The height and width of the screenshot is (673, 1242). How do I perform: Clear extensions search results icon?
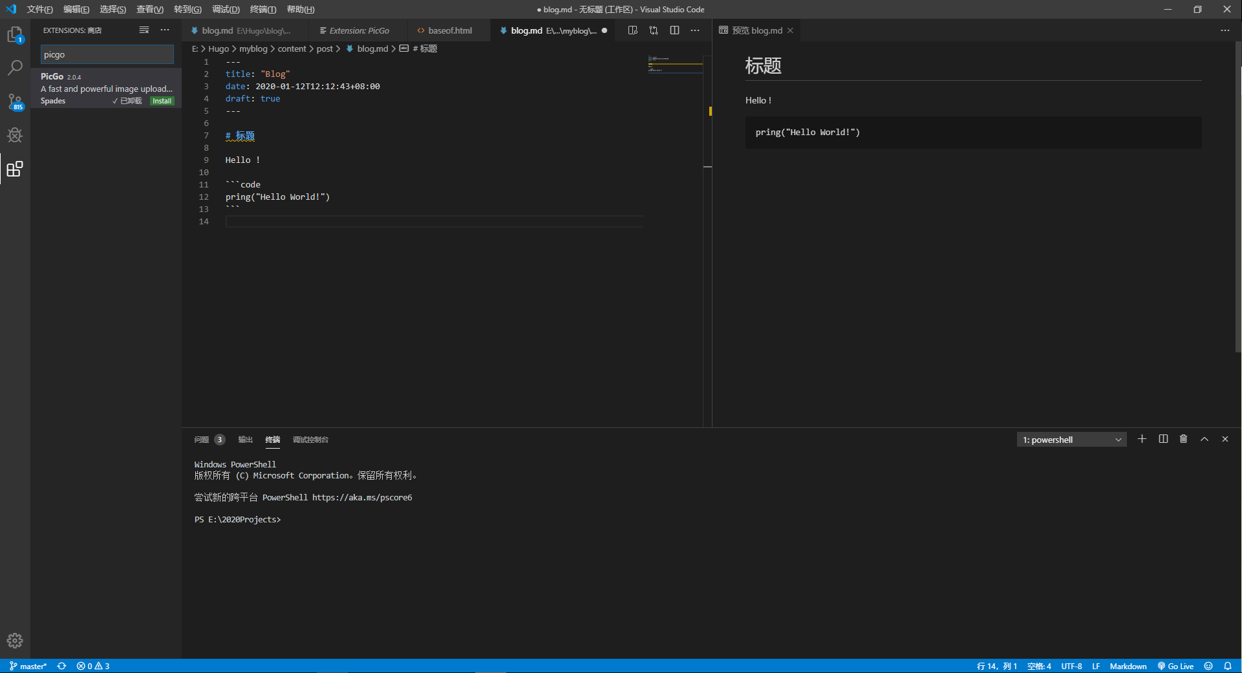144,30
